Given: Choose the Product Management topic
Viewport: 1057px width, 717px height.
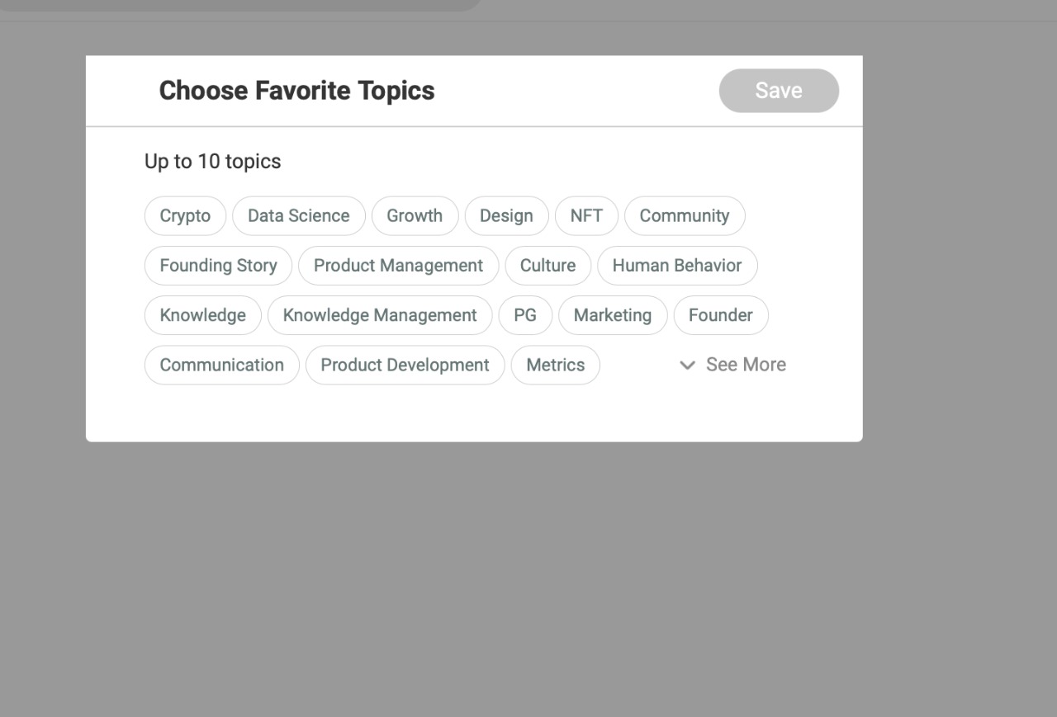Looking at the screenshot, I should click(398, 266).
